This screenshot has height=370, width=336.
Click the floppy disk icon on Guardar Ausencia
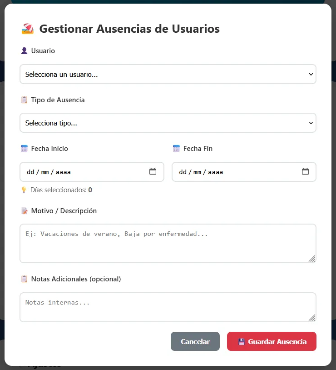pyautogui.click(x=241, y=341)
